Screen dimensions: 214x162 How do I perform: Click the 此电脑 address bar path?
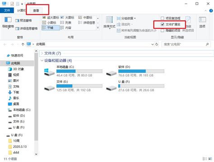tap(41, 44)
